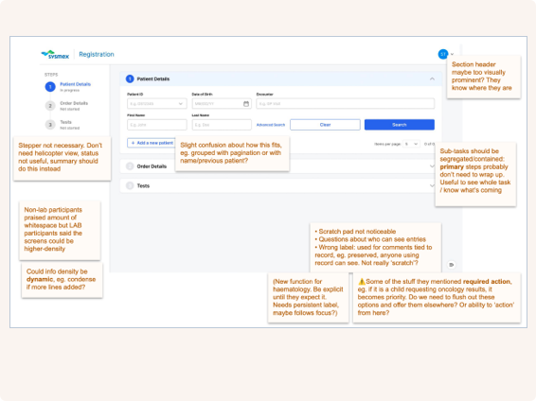Select the Patient Details step in sidebar
Screen dimensions: 536x401
click(68, 87)
